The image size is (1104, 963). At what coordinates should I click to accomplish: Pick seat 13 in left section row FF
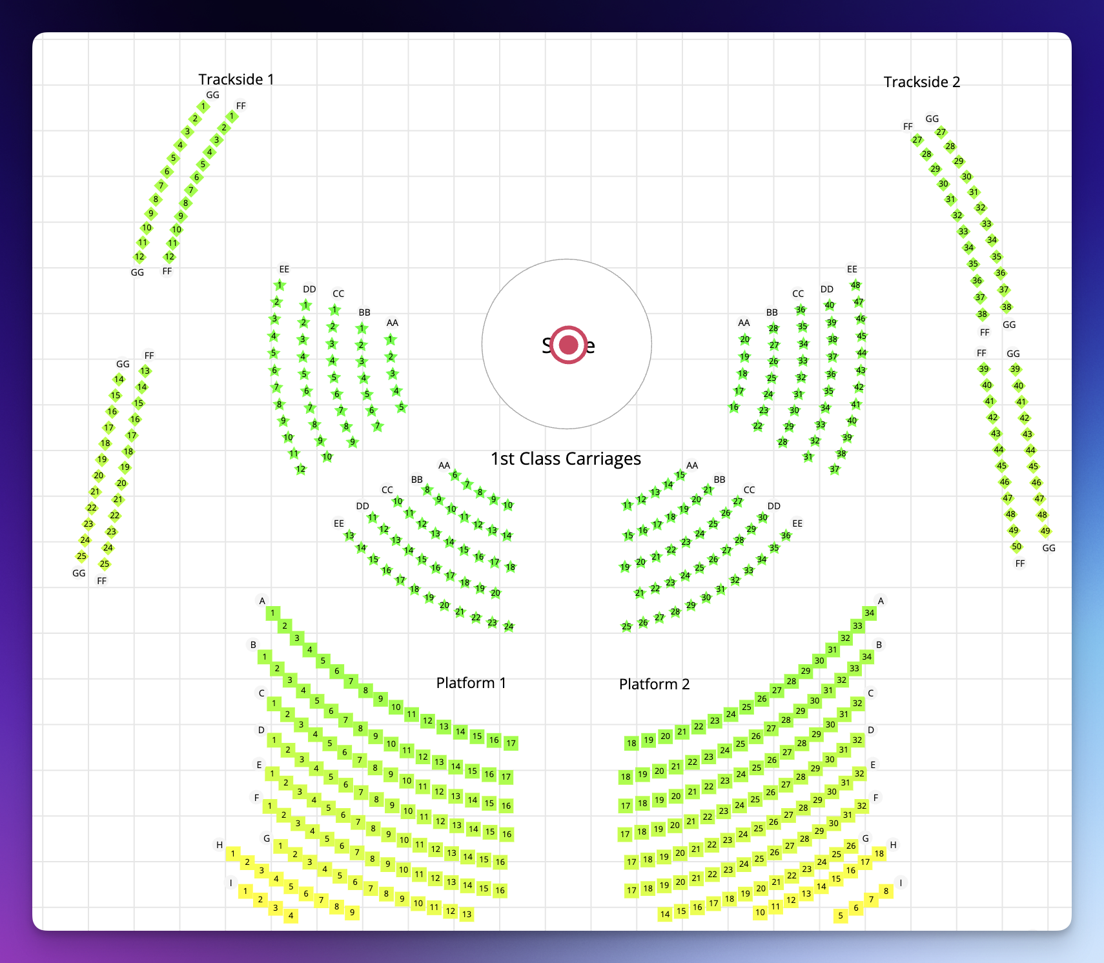click(146, 370)
